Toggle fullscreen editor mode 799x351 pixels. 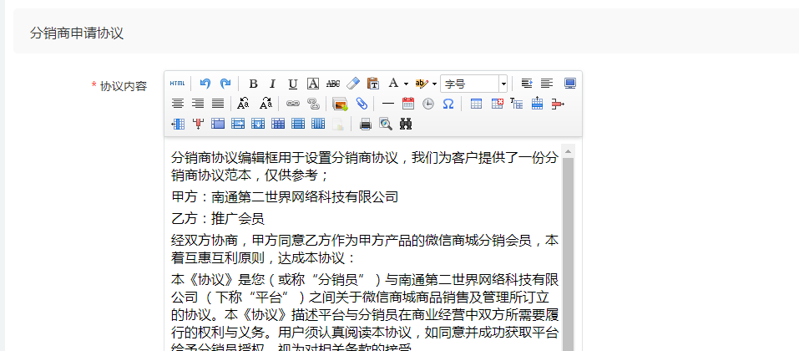569,84
